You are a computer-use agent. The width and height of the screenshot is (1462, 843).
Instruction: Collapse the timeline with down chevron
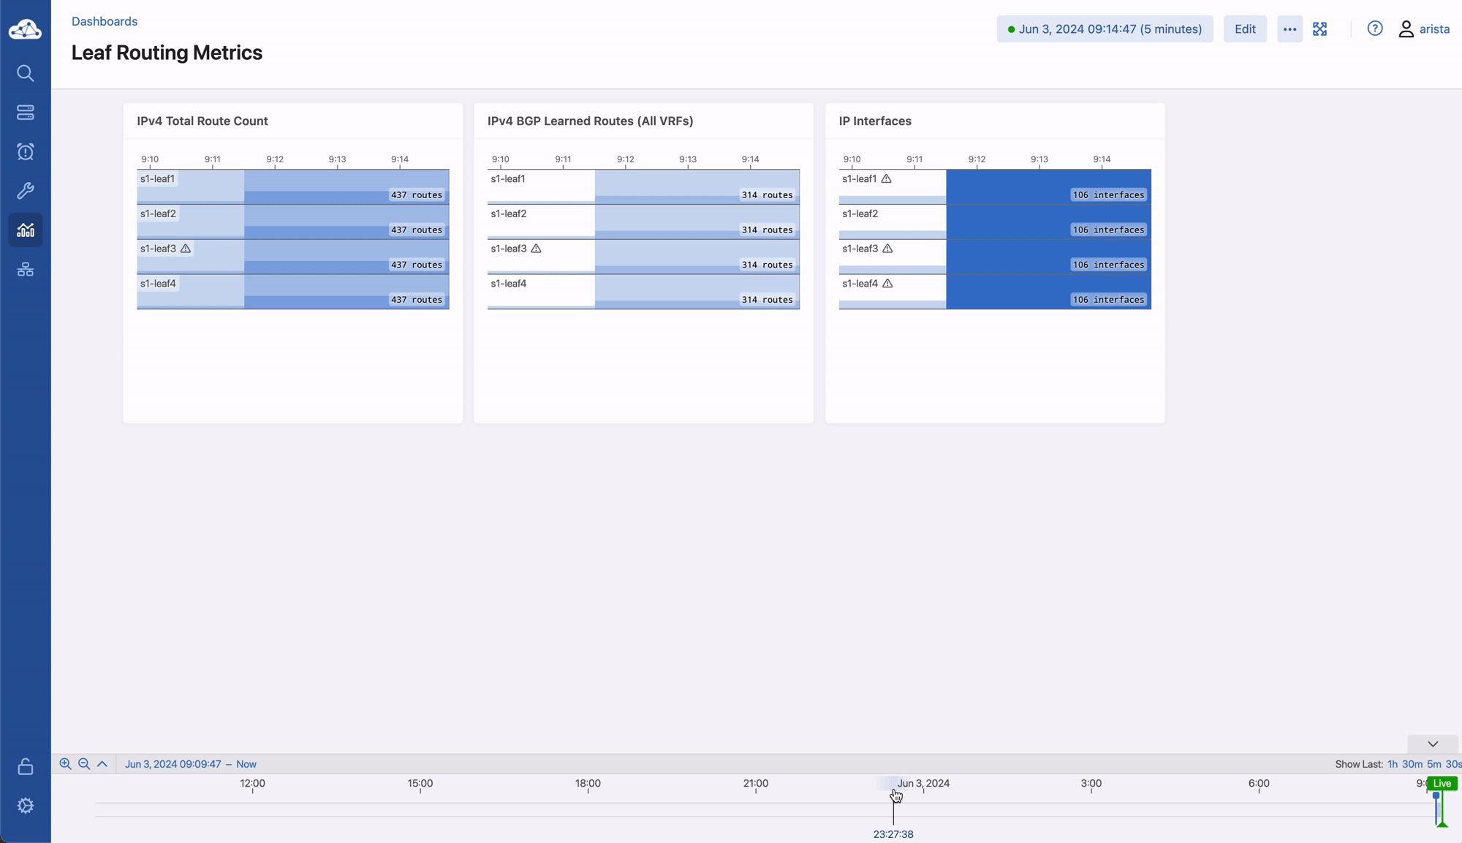1433,744
